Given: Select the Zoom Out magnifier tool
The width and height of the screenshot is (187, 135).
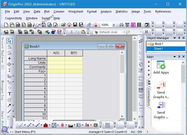Looking at the screenshot, I should [9, 53].
